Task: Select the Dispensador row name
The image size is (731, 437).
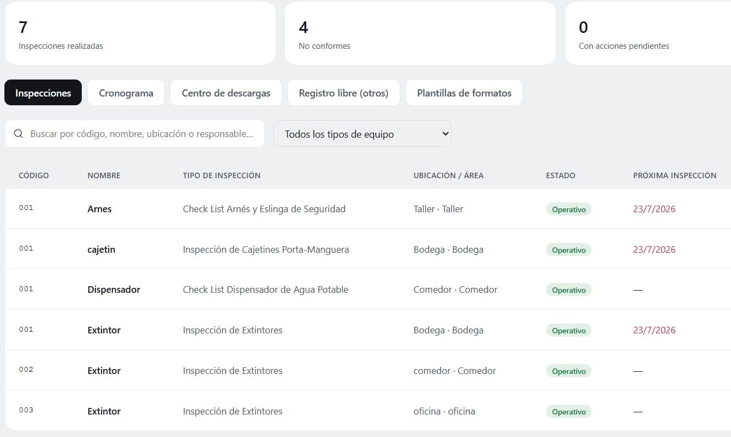Action: [x=114, y=290]
